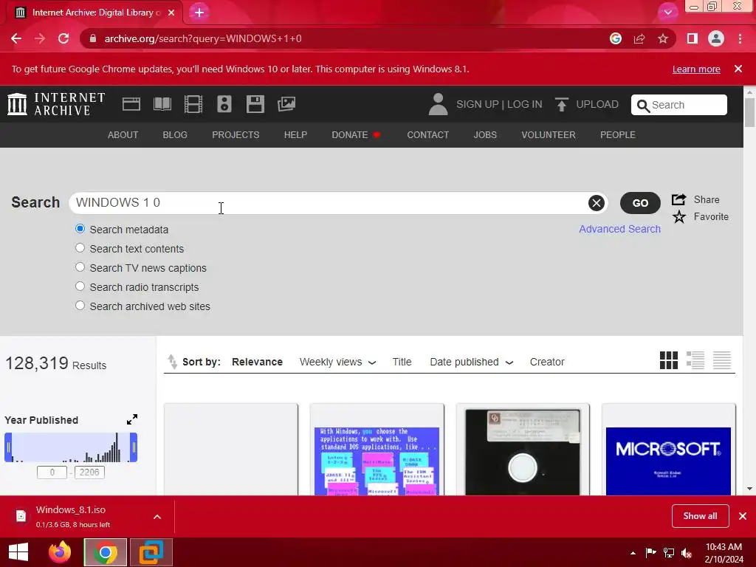The width and height of the screenshot is (756, 567).
Task: Open the PEOPLE menu item
Action: pos(618,135)
